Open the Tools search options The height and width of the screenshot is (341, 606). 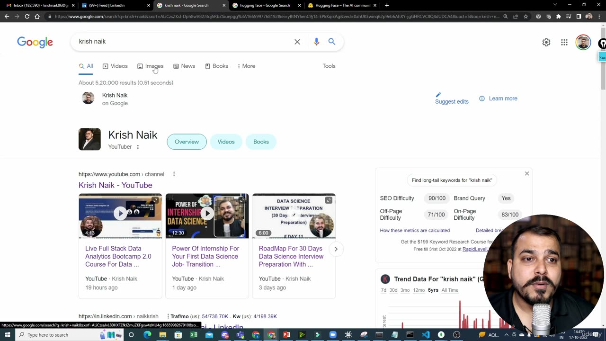[329, 66]
